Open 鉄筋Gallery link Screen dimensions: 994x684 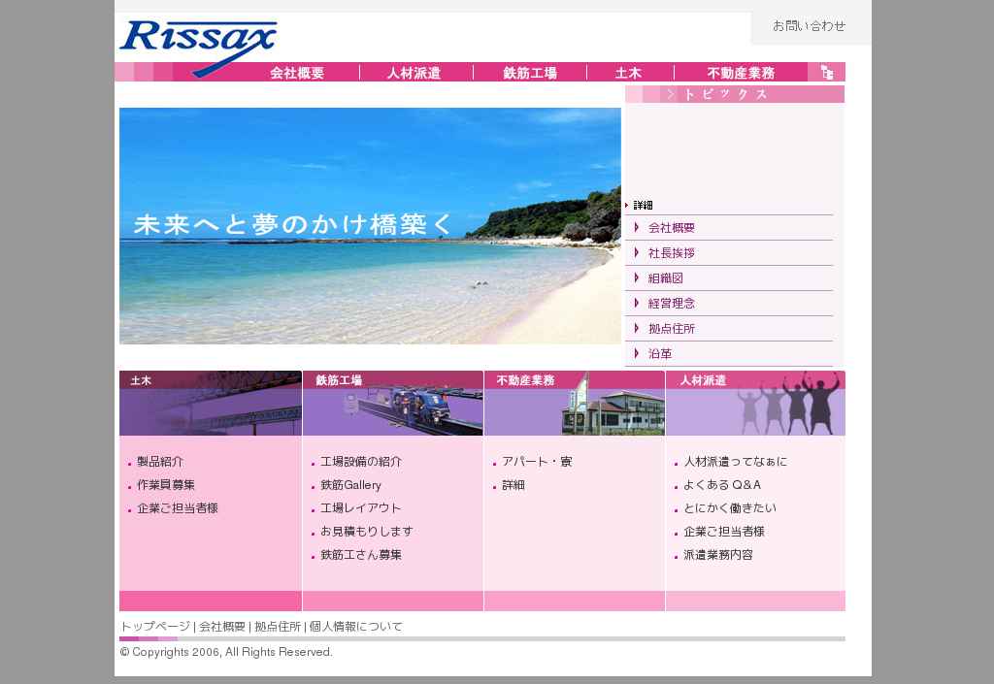pyautogui.click(x=350, y=485)
